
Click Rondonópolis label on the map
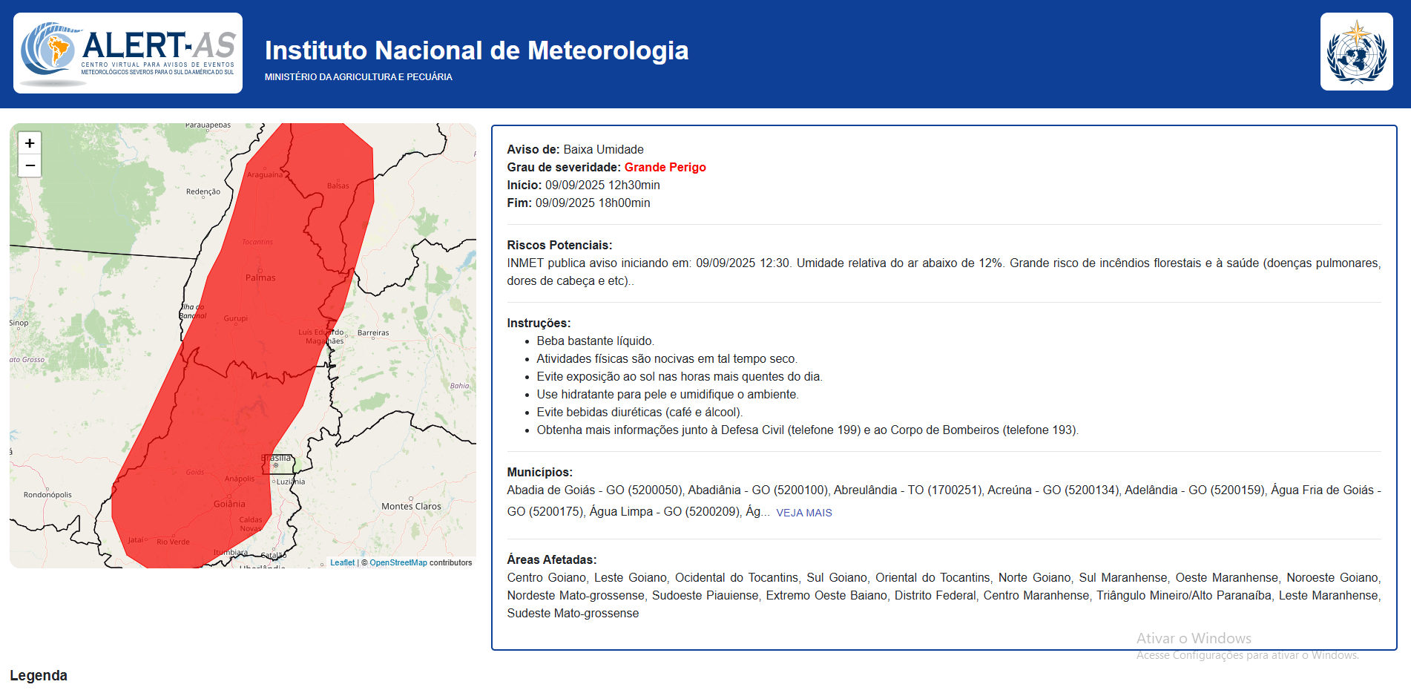click(47, 495)
